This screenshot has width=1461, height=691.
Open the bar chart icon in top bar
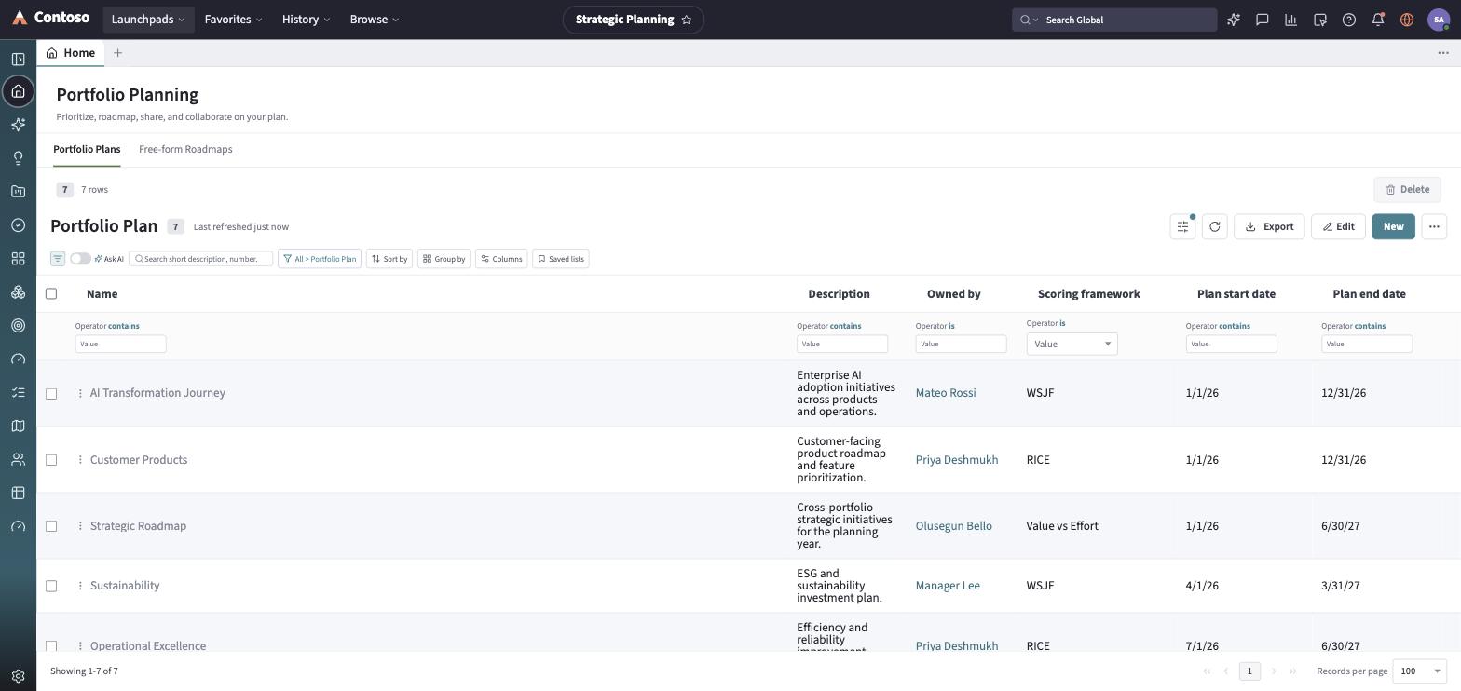[x=1291, y=20]
